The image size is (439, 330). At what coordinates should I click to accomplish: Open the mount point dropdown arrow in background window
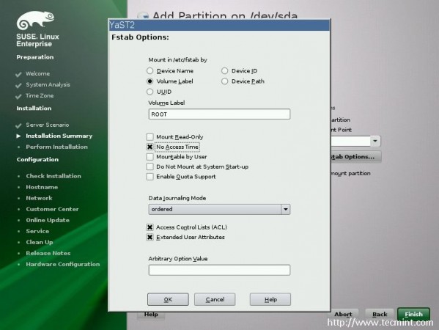coord(375,141)
